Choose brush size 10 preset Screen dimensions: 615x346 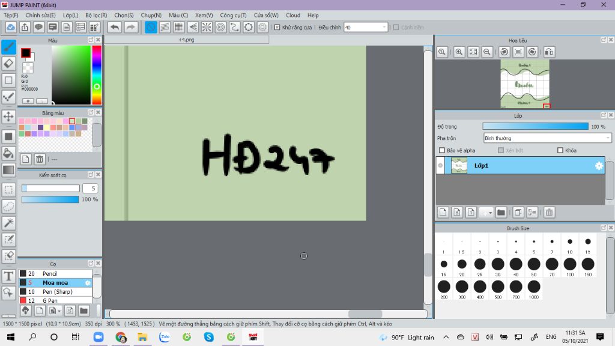pos(569,245)
